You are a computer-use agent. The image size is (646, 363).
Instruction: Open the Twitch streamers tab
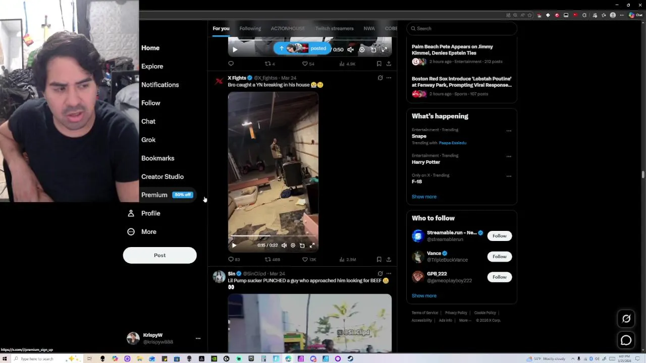[x=334, y=28]
